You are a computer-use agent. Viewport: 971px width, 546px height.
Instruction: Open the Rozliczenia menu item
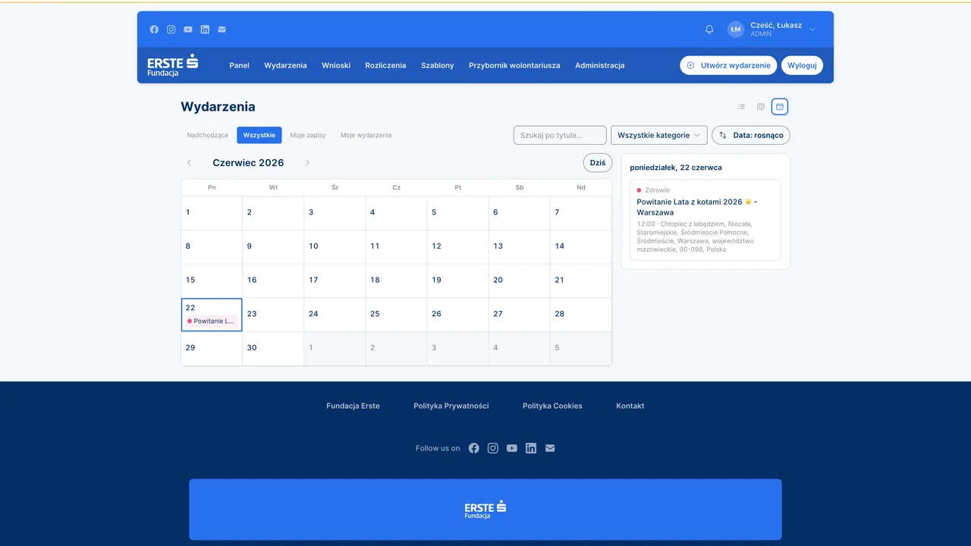(x=385, y=65)
